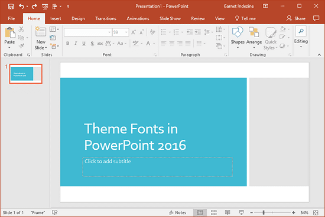Save the presentation with the floppy disk icon

(11, 6)
